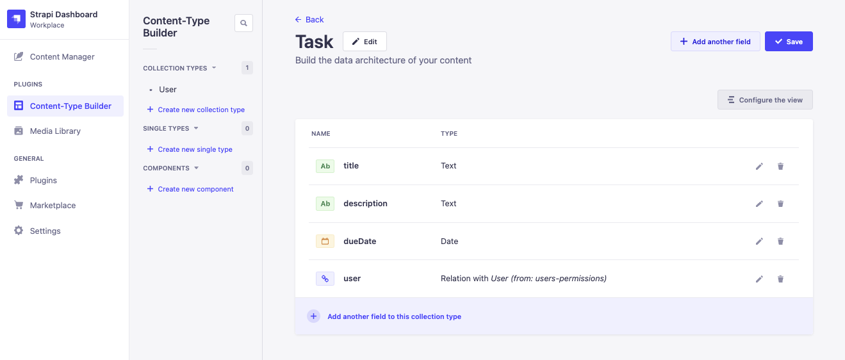This screenshot has height=360, width=845.
Task: Edit the dueDate field with pencil icon
Action: tap(759, 241)
